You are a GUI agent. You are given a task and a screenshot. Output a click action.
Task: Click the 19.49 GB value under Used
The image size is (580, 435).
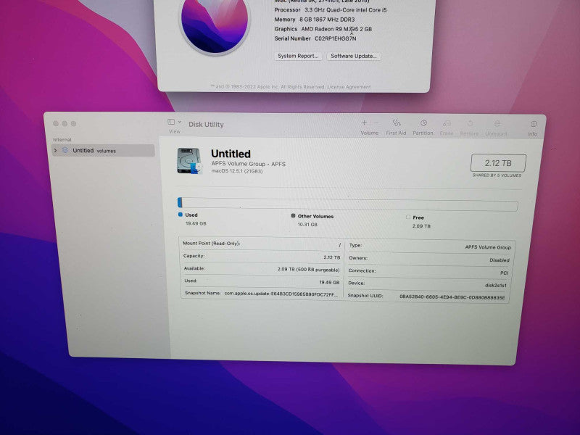click(x=196, y=223)
